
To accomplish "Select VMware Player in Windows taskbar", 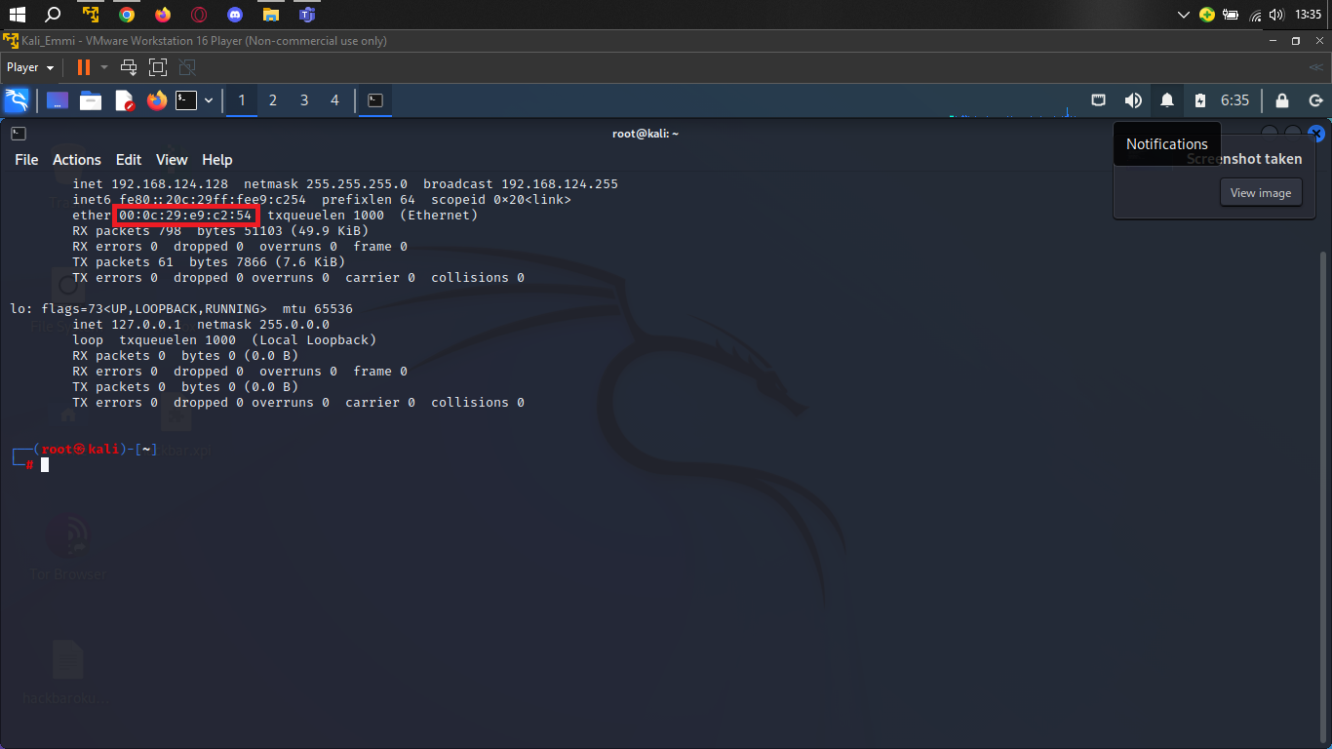I will tap(91, 15).
